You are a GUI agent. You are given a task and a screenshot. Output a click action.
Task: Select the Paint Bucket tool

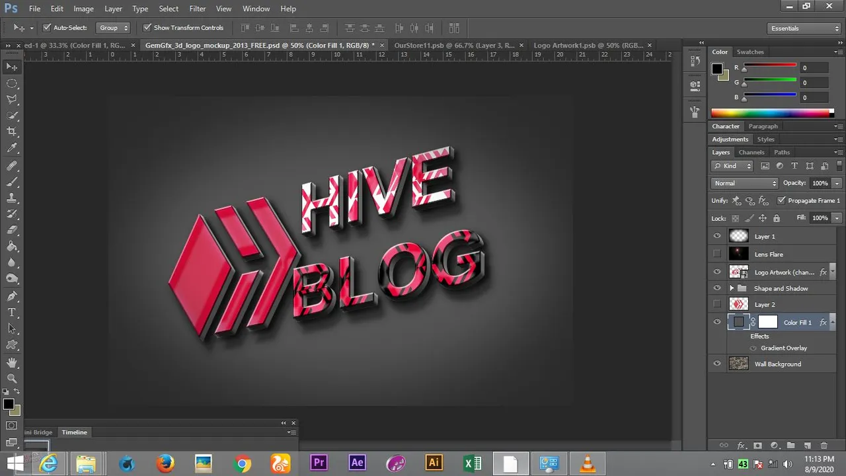[12, 247]
